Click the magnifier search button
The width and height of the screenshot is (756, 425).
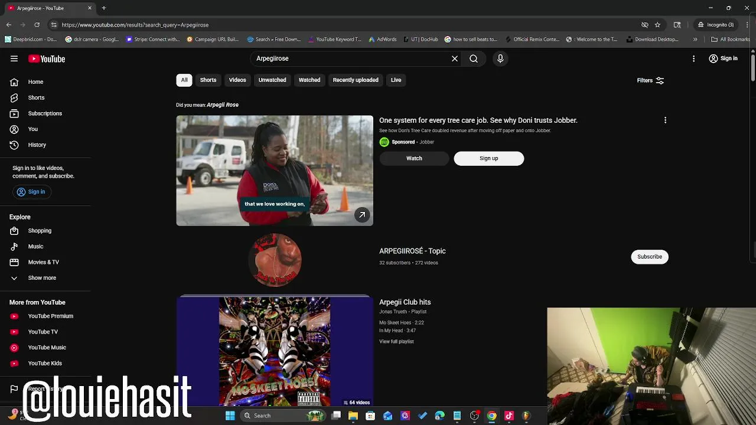474,58
